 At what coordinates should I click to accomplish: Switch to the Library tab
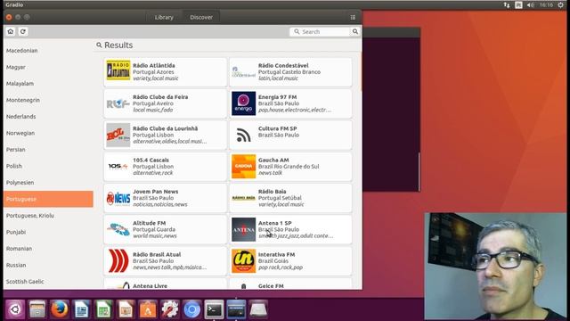[164, 17]
